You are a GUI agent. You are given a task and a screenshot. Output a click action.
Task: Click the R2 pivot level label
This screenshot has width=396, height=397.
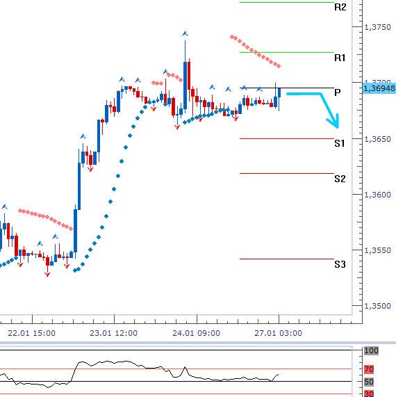coord(340,7)
